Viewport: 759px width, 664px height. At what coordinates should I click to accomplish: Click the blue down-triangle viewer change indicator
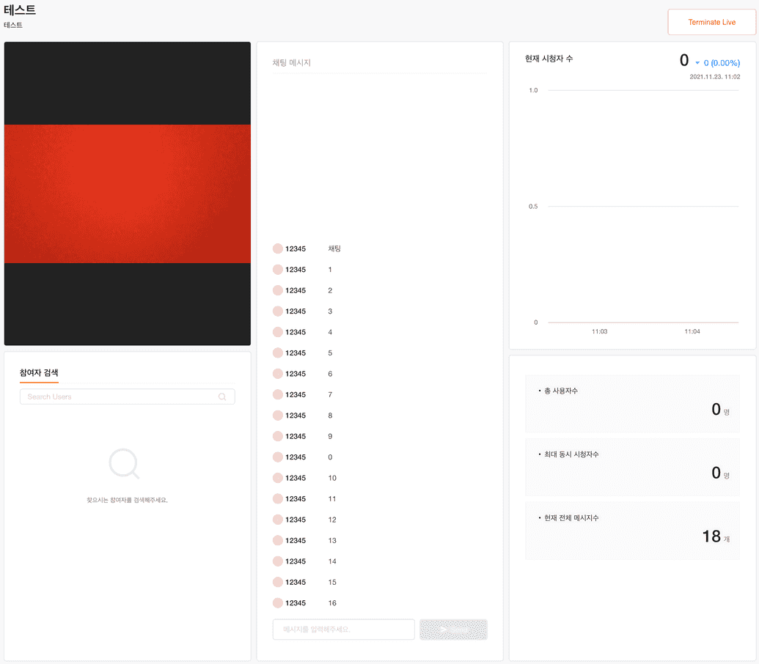(697, 63)
